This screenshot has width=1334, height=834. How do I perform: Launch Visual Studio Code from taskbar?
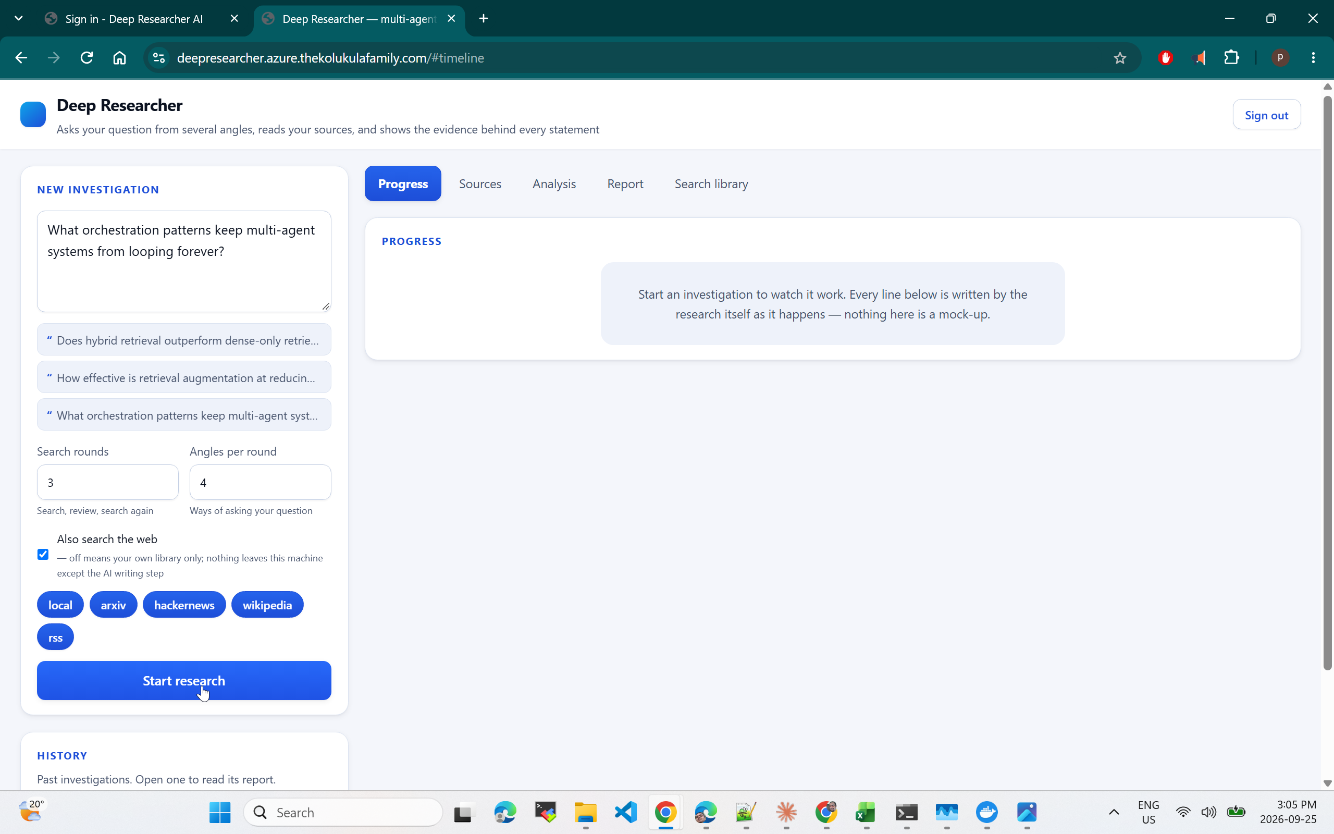(626, 812)
